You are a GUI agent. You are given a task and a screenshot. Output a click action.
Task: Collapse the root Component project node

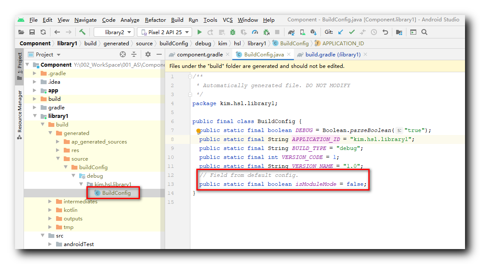tap(27, 65)
